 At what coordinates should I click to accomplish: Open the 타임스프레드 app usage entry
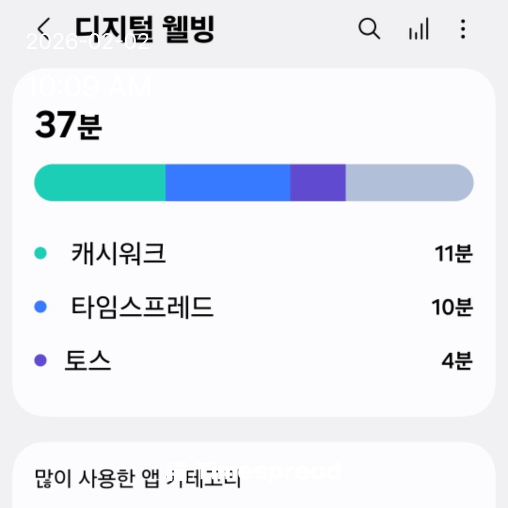tap(142, 307)
